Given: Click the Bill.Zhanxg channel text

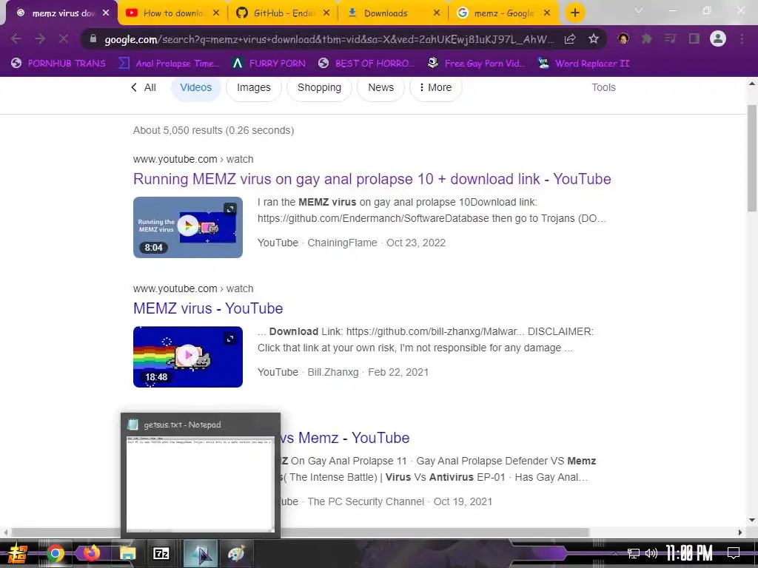Looking at the screenshot, I should pyautogui.click(x=333, y=372).
